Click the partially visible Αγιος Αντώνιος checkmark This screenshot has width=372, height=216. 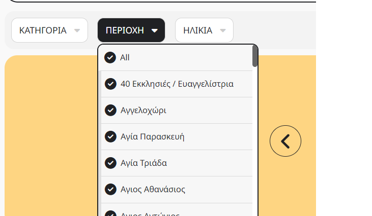click(x=110, y=213)
